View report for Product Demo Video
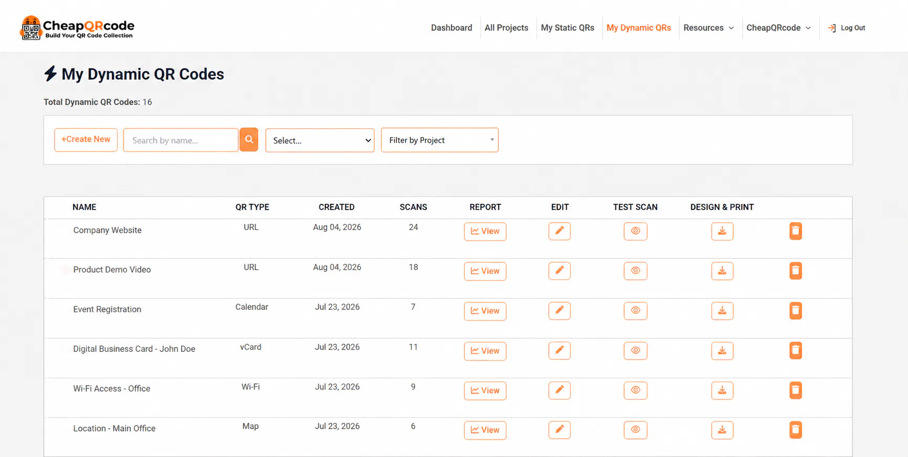This screenshot has height=457, width=908. click(x=485, y=271)
